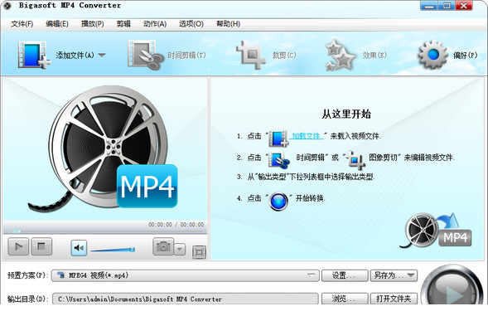The image size is (488, 316).
Task: Click the preview seek progress bar
Action: [105, 231]
